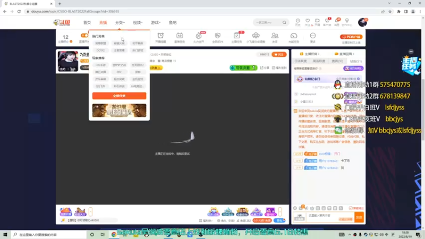Select 炉石传说 category chip

click(x=119, y=86)
